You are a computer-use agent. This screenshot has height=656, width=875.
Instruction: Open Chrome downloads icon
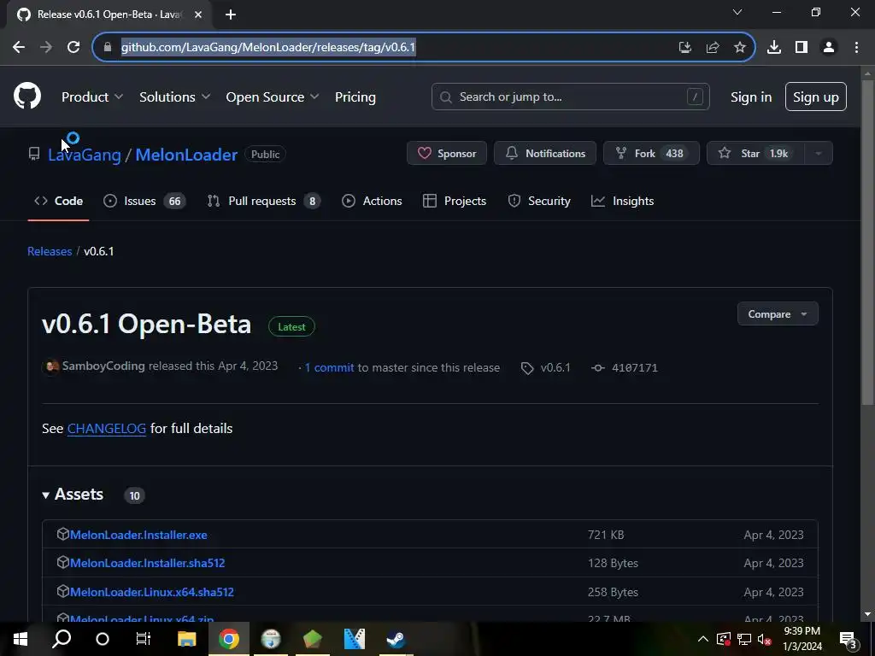(x=774, y=48)
